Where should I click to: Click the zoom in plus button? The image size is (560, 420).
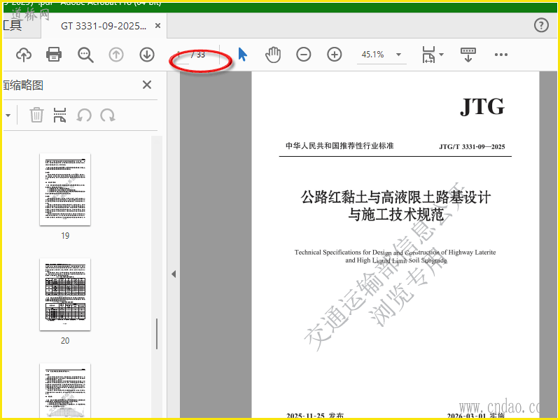(335, 55)
